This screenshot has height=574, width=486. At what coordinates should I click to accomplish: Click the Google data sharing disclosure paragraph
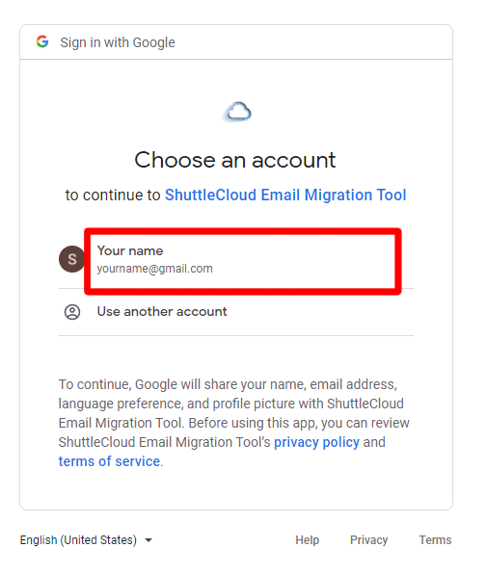pos(233,423)
